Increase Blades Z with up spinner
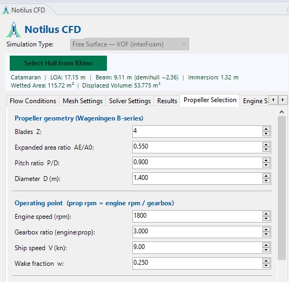 (266, 129)
